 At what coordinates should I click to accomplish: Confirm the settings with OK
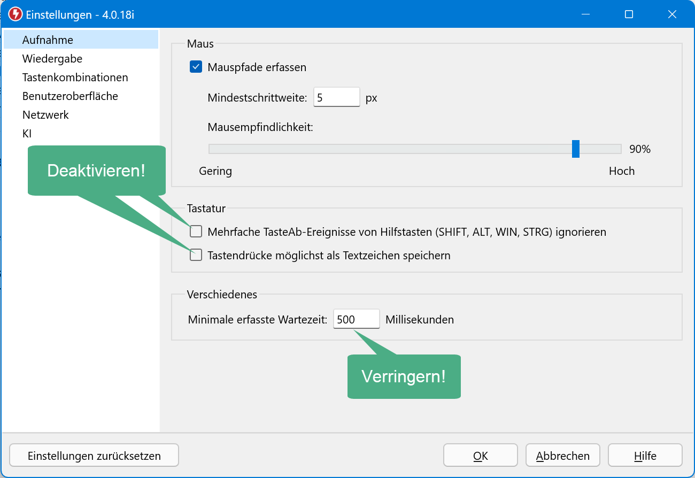480,456
